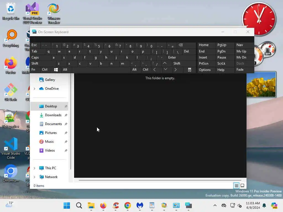
Task: Select the Chromium desktop shortcut
Action: (11, 174)
